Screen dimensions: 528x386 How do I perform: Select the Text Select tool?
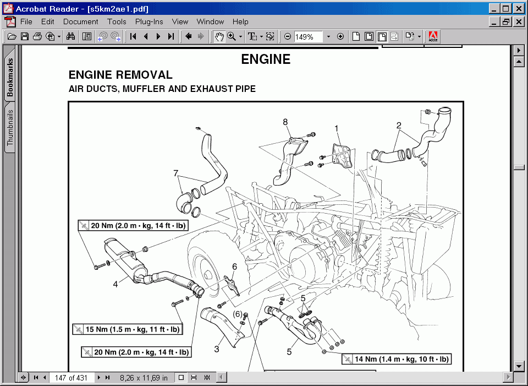[x=252, y=36]
